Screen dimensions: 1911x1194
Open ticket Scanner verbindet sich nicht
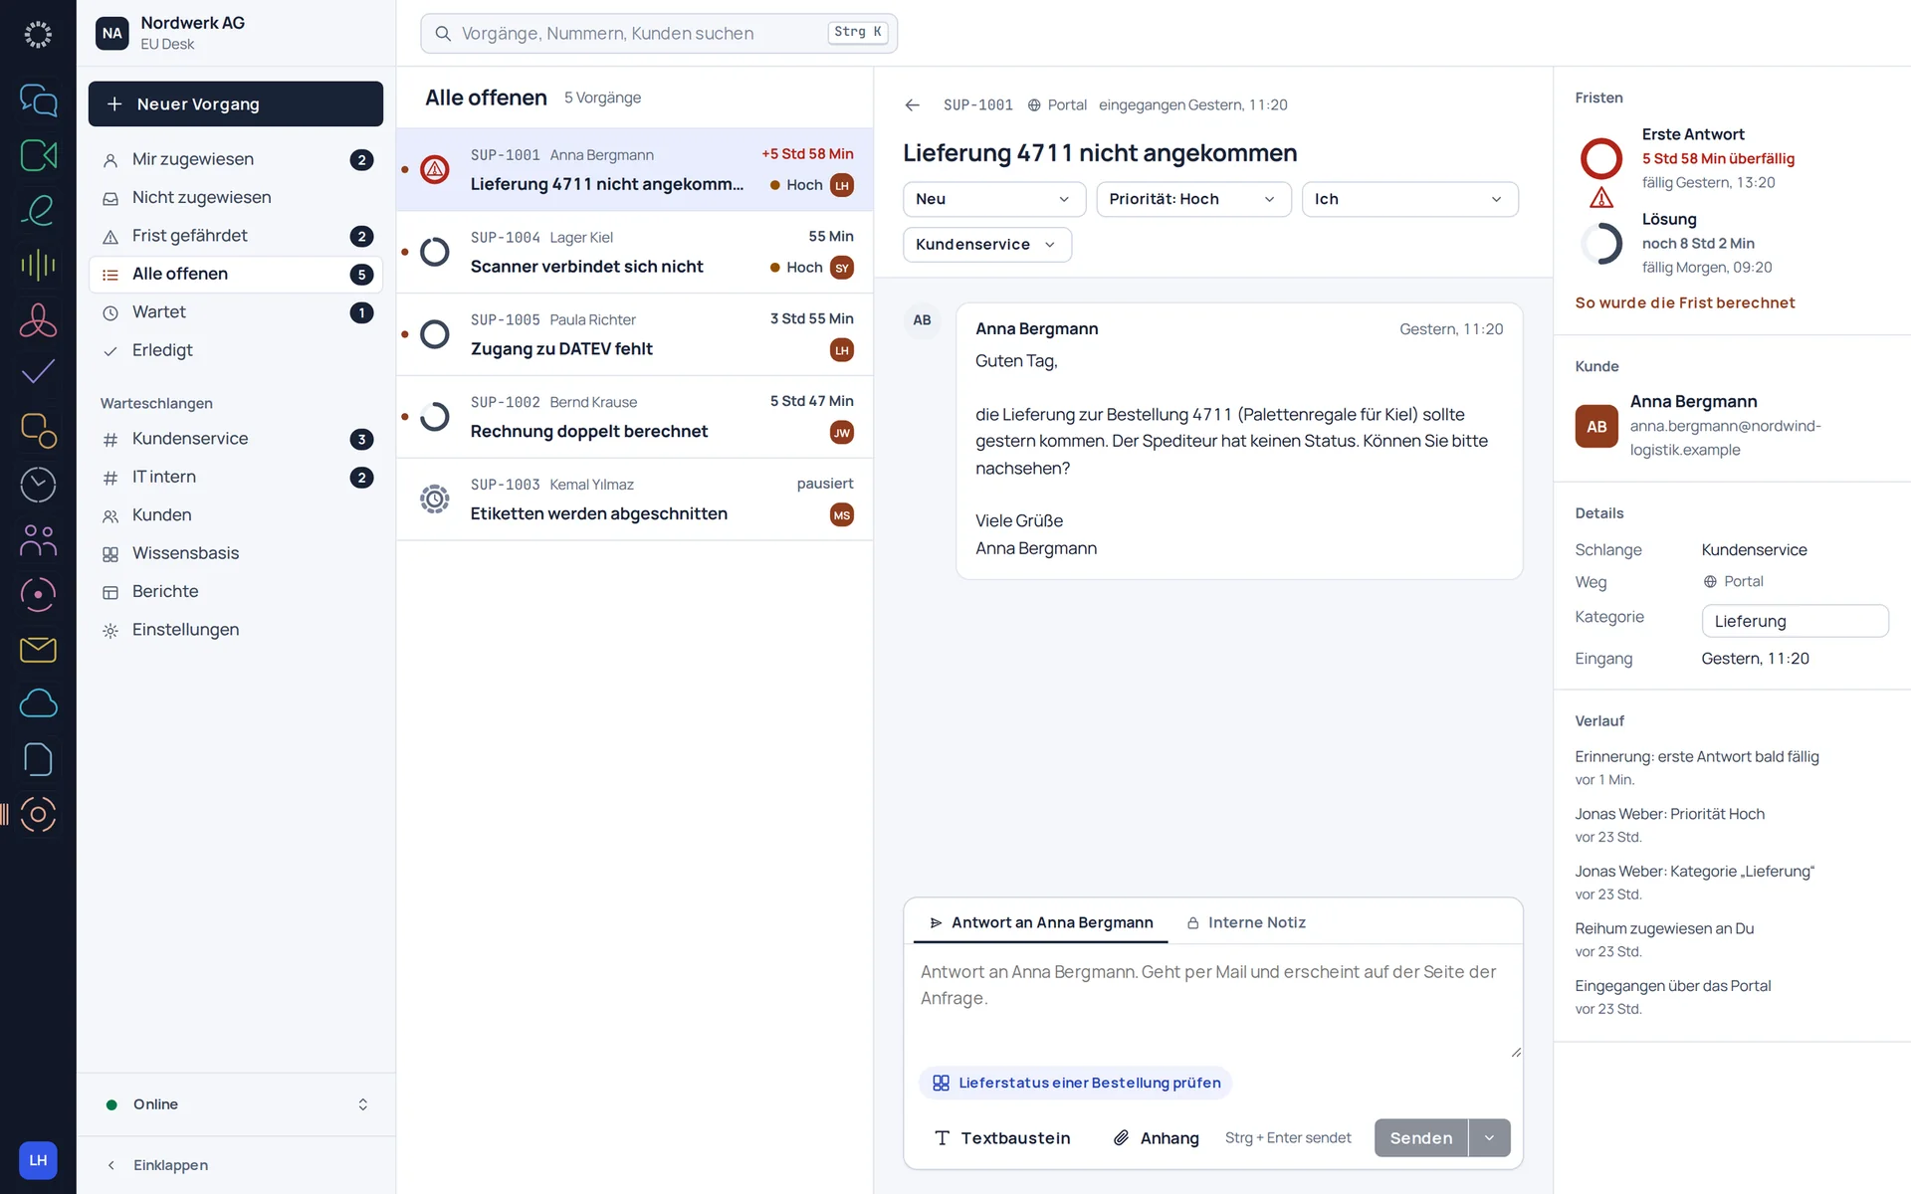tap(635, 253)
